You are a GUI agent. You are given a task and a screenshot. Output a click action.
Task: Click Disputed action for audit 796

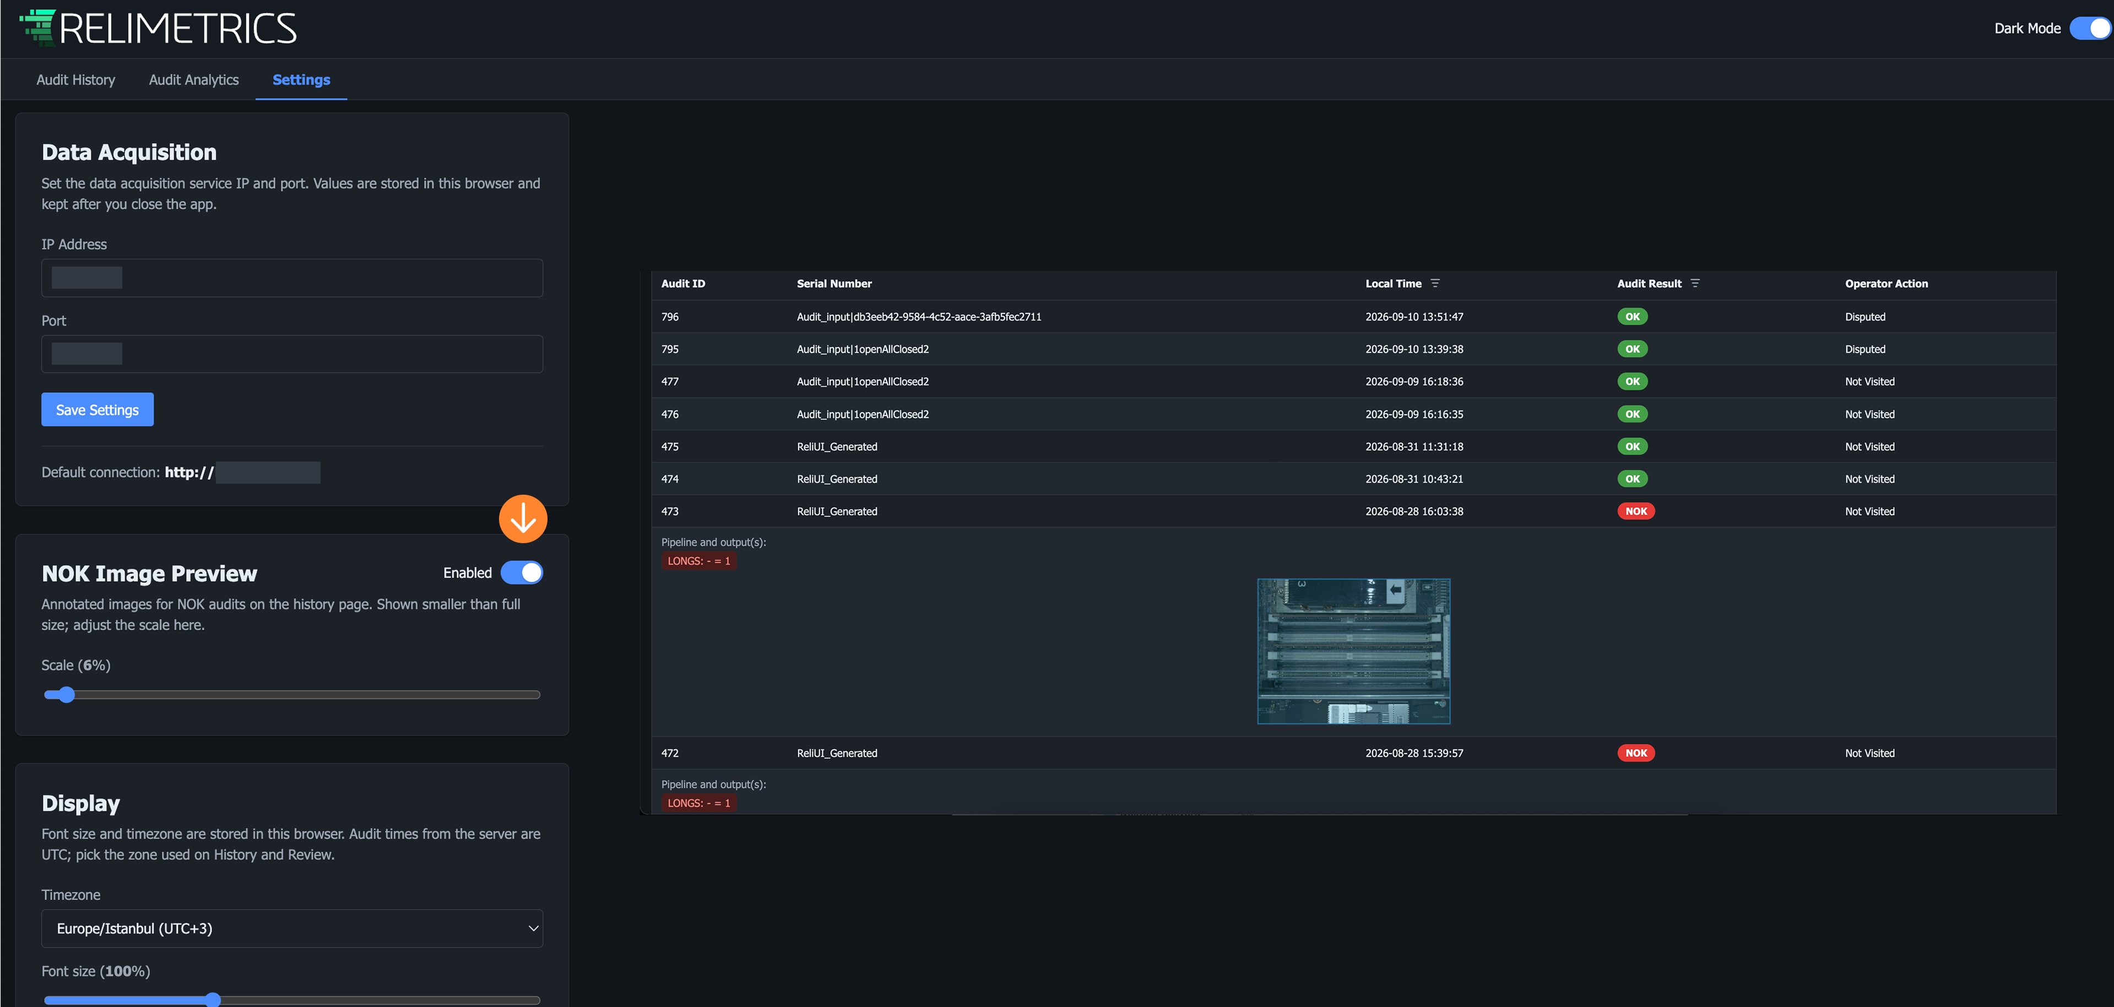1864,317
